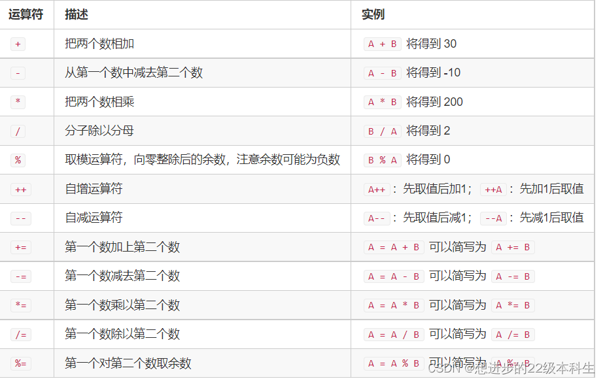Screen dimensions: 605x381
Task: Click the description '把两个数相加'
Action: (99, 44)
